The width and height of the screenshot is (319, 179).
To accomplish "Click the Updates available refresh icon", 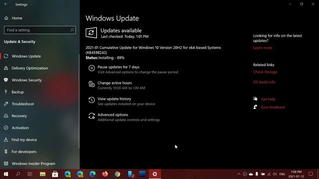I will 91,33.
